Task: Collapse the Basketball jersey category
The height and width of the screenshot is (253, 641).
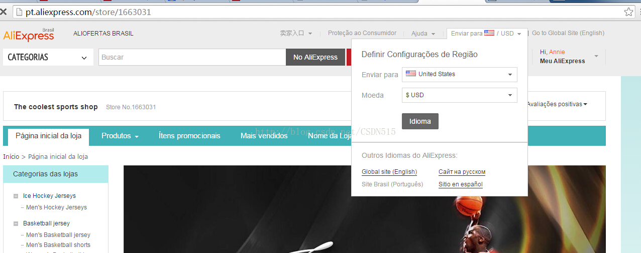Action: coord(16,223)
